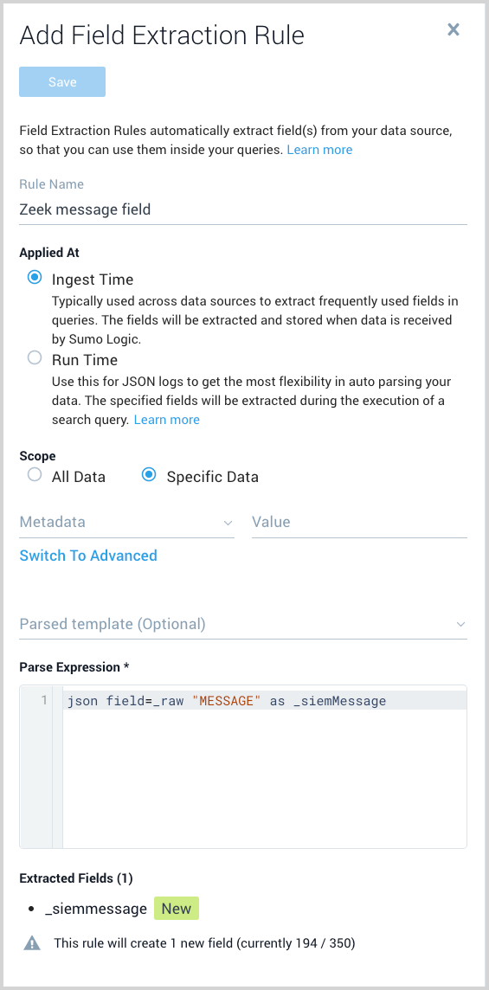Open the Metadata dropdown
The width and height of the screenshot is (489, 990).
click(x=126, y=523)
